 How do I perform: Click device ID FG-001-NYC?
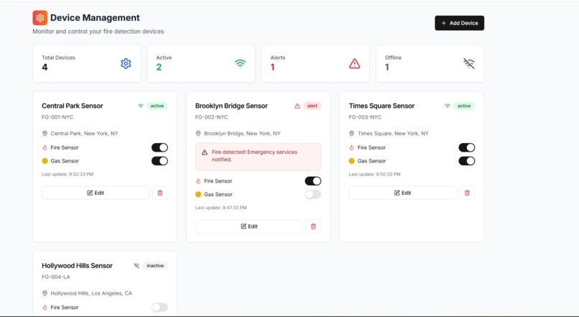[x=57, y=117]
